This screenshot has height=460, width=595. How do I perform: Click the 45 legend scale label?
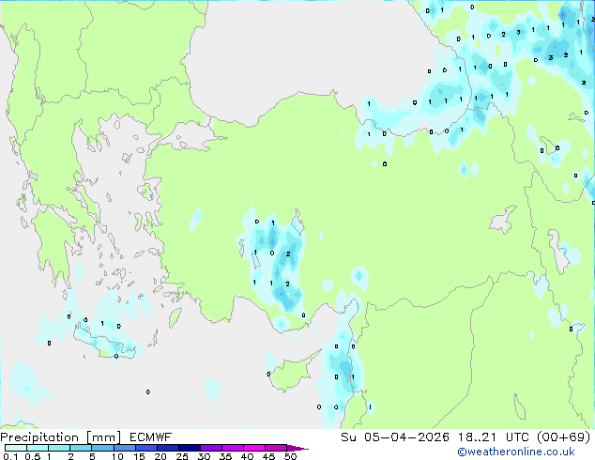point(268,456)
